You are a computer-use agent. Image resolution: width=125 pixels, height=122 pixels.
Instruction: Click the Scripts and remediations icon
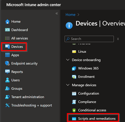[74, 119]
